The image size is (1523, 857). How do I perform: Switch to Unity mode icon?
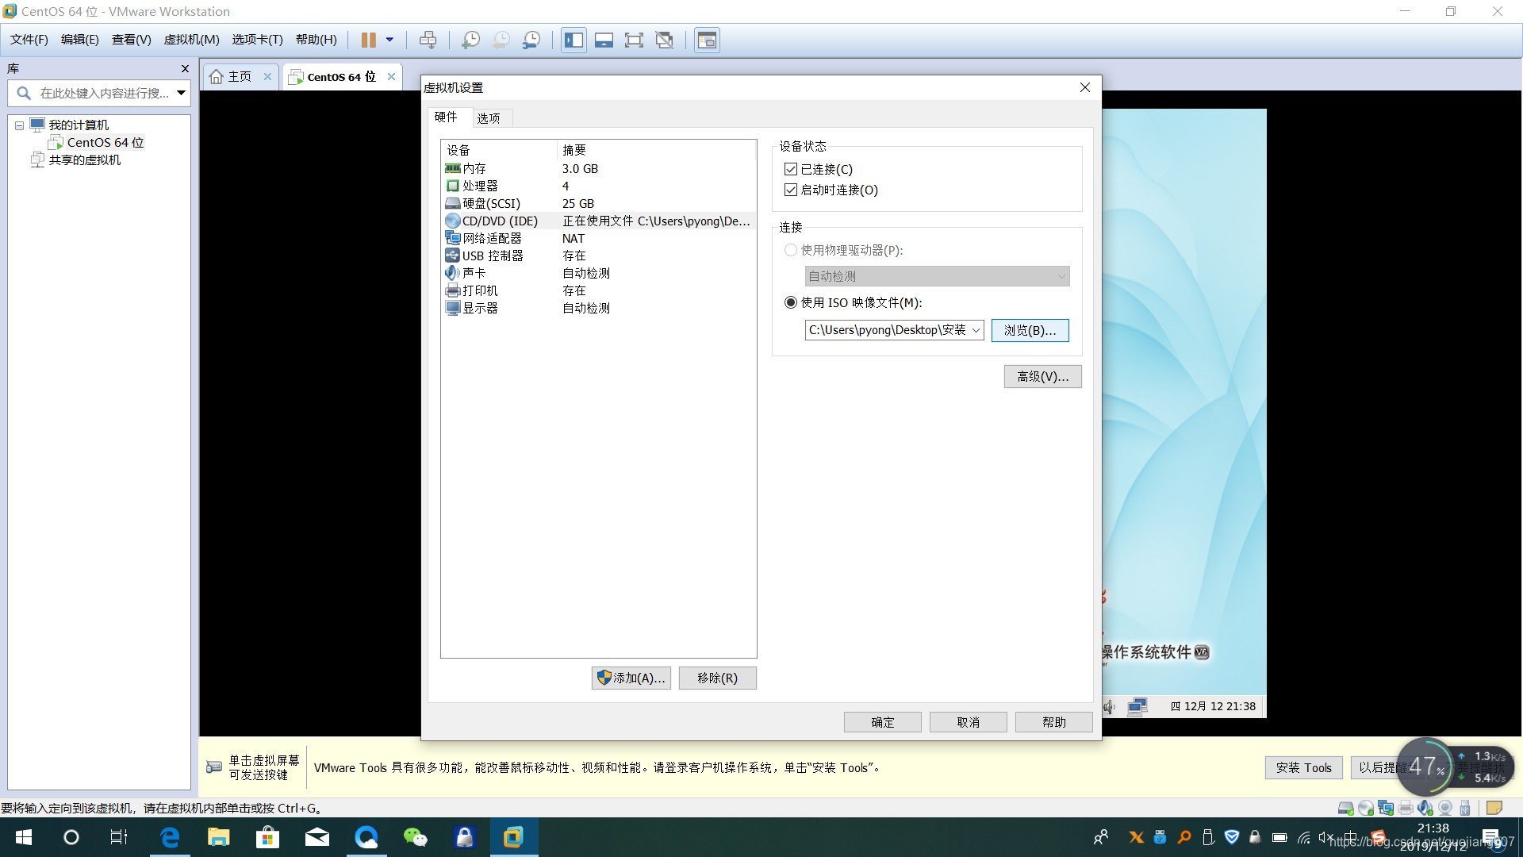click(x=665, y=40)
